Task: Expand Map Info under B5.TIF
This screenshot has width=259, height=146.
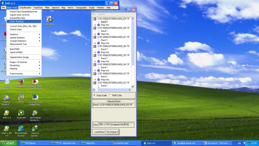Action: click(95, 61)
